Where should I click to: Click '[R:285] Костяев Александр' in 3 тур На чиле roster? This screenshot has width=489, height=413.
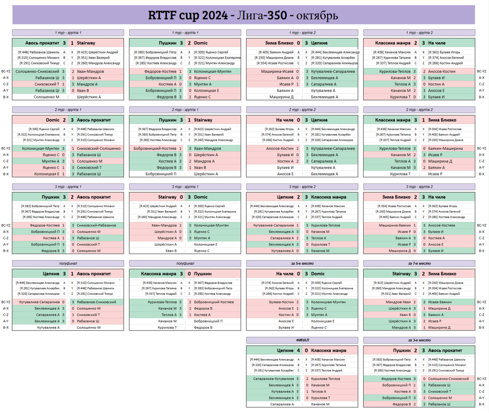446,217
